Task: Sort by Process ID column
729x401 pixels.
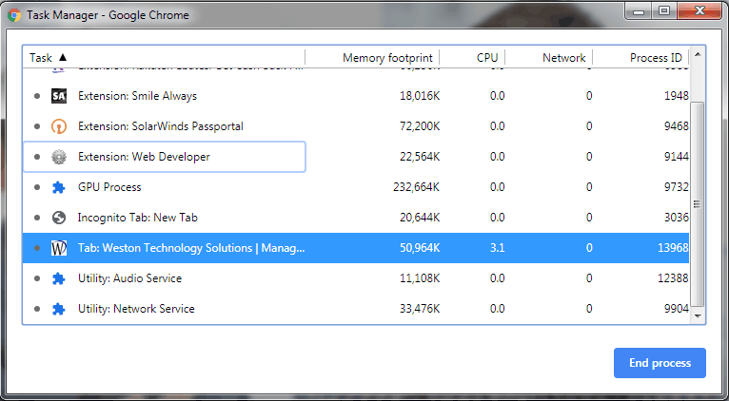Action: [640, 58]
